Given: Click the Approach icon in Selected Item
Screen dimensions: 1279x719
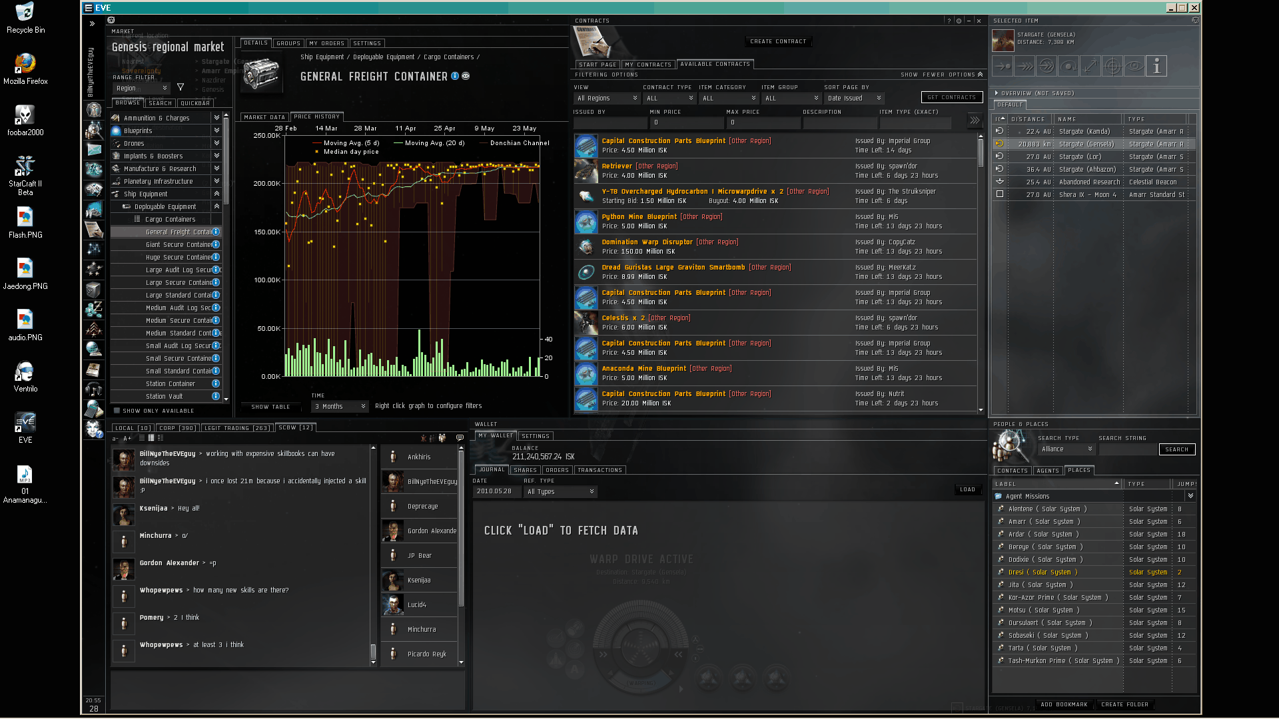Looking at the screenshot, I should point(1003,66).
